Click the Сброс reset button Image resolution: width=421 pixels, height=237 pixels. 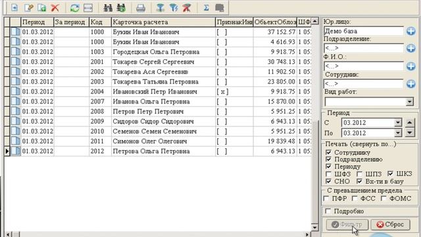[x=390, y=224]
